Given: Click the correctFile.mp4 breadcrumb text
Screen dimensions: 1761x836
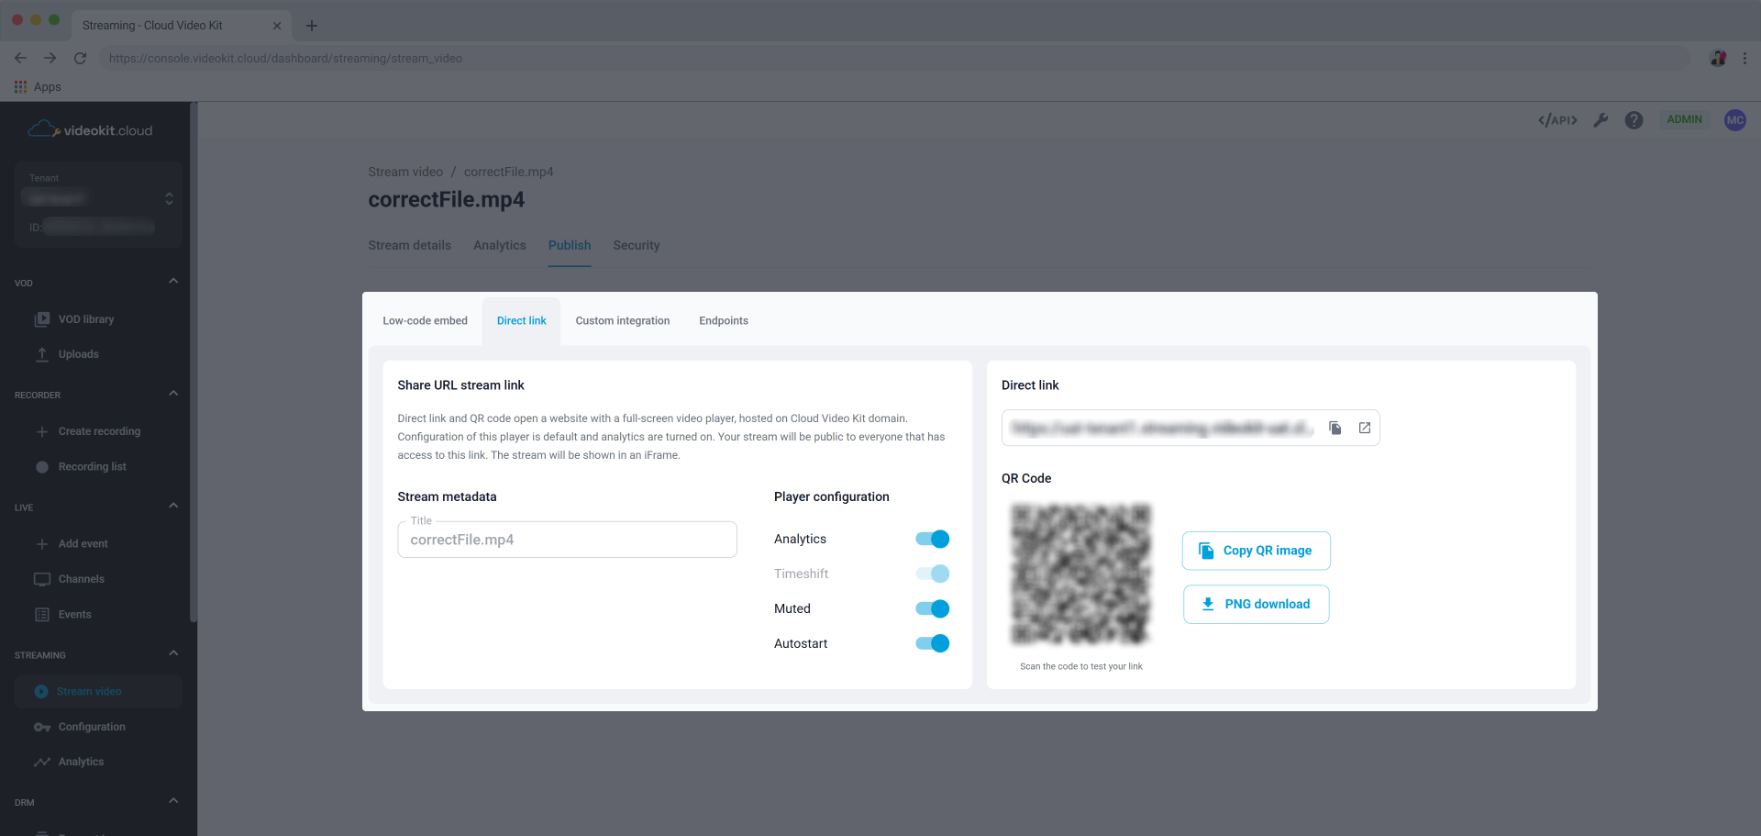Looking at the screenshot, I should [x=508, y=172].
